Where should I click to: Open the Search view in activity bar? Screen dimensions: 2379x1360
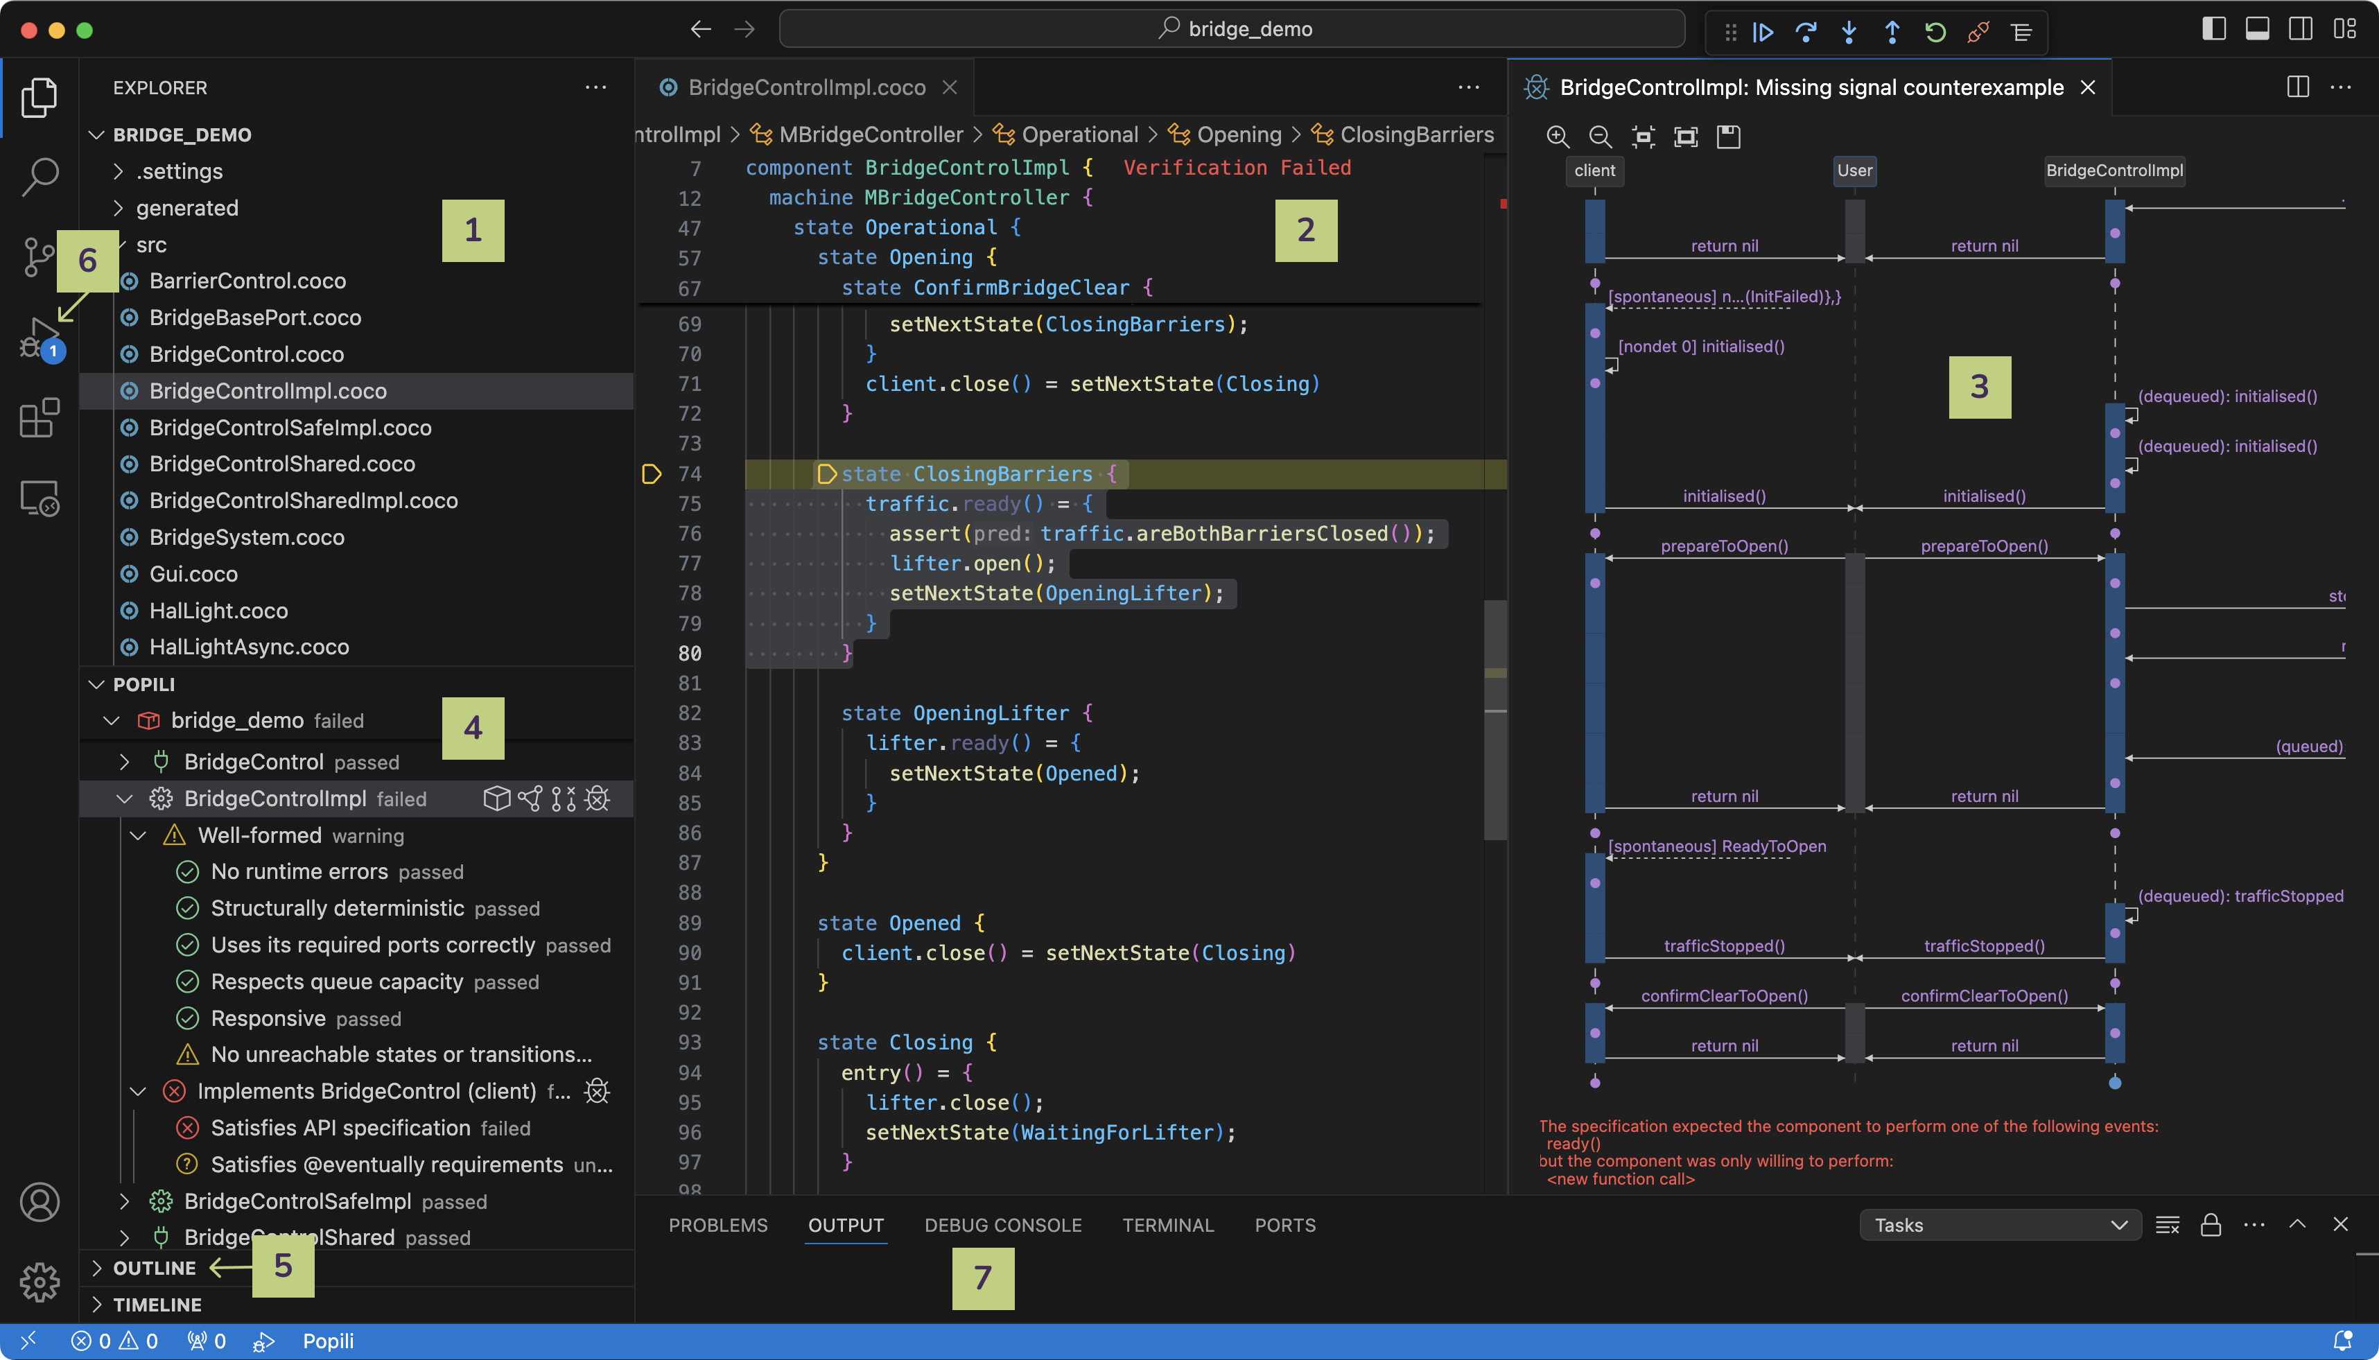coord(40,177)
